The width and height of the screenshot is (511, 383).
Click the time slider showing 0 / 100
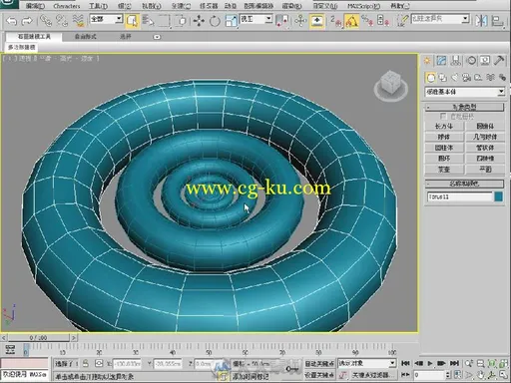coord(39,338)
